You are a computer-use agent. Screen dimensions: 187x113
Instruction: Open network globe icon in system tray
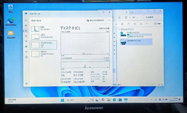(160, 100)
